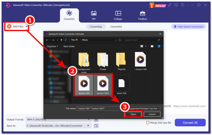This screenshot has height=135, width=212.
Task: Open the Add Files dropdown arrow
Action: pos(27,27)
